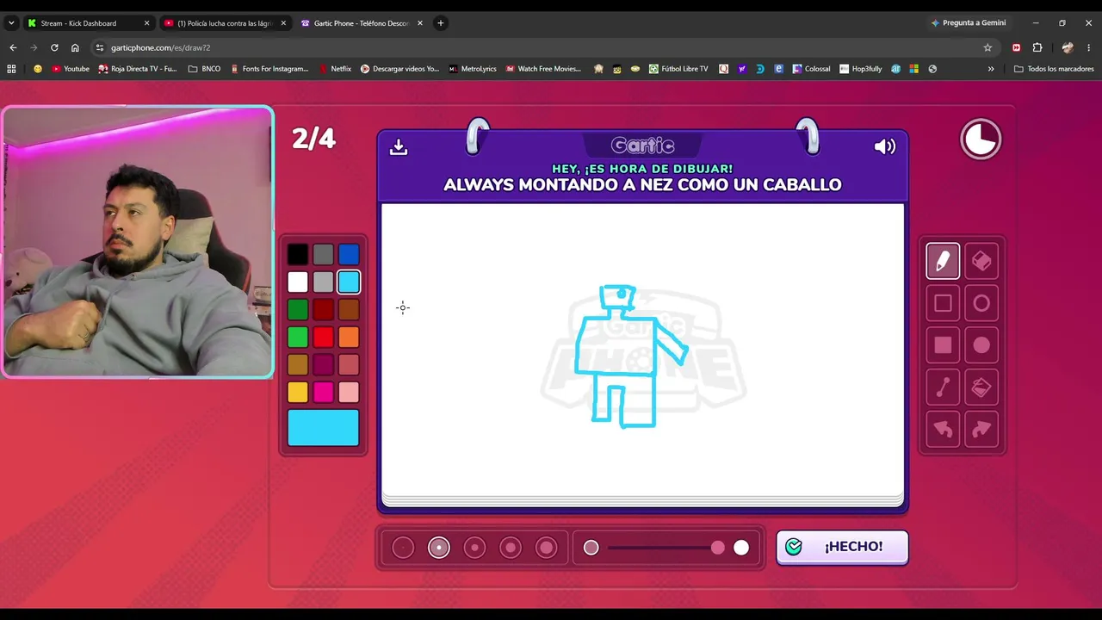Pick the dark blue color swatch
This screenshot has width=1102, height=620.
click(x=349, y=254)
